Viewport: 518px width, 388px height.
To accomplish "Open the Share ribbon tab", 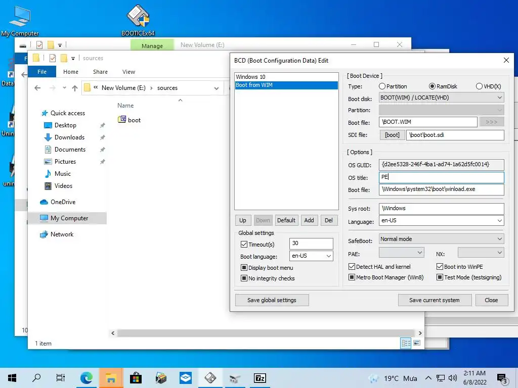I will [x=100, y=72].
